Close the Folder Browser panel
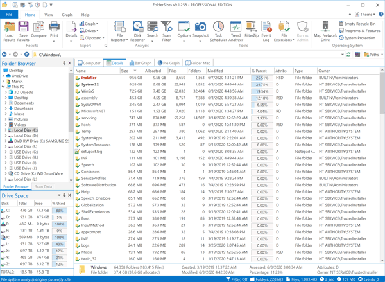This screenshot has width=385, height=282. coord(69,63)
